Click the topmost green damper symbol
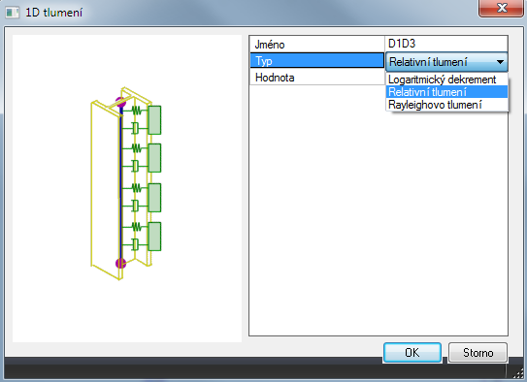Viewport: 527px width, 382px height. 135,128
